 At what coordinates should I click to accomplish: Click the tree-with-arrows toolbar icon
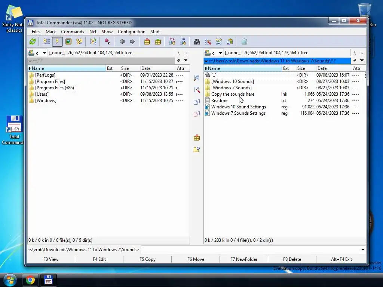[93, 41]
